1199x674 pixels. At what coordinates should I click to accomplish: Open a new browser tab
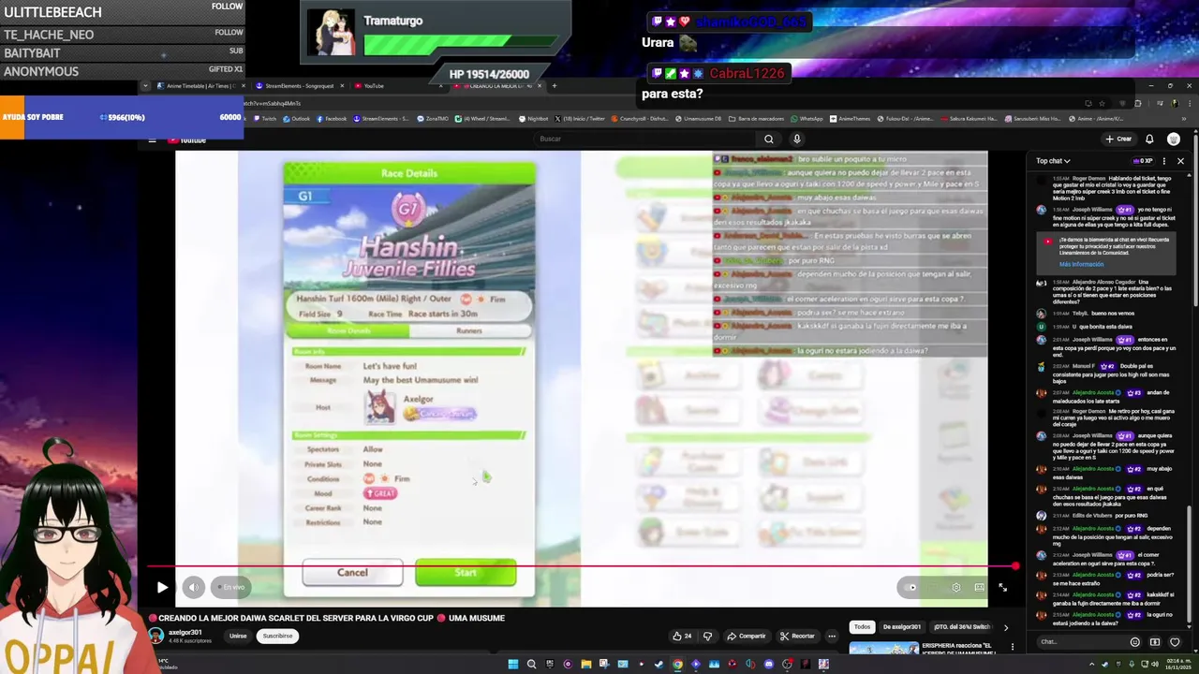pos(554,85)
